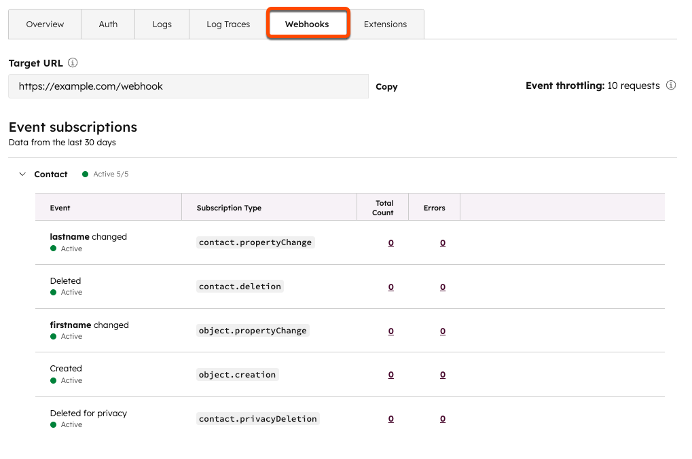Open the Overview tab
Viewport: 692px width, 459px height.
[x=45, y=24]
